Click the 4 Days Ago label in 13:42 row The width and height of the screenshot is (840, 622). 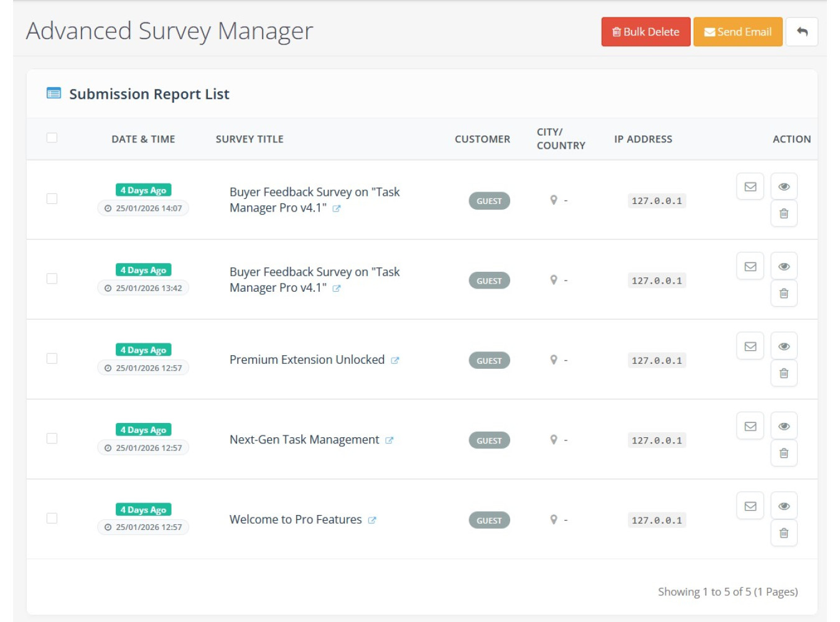pyautogui.click(x=143, y=270)
